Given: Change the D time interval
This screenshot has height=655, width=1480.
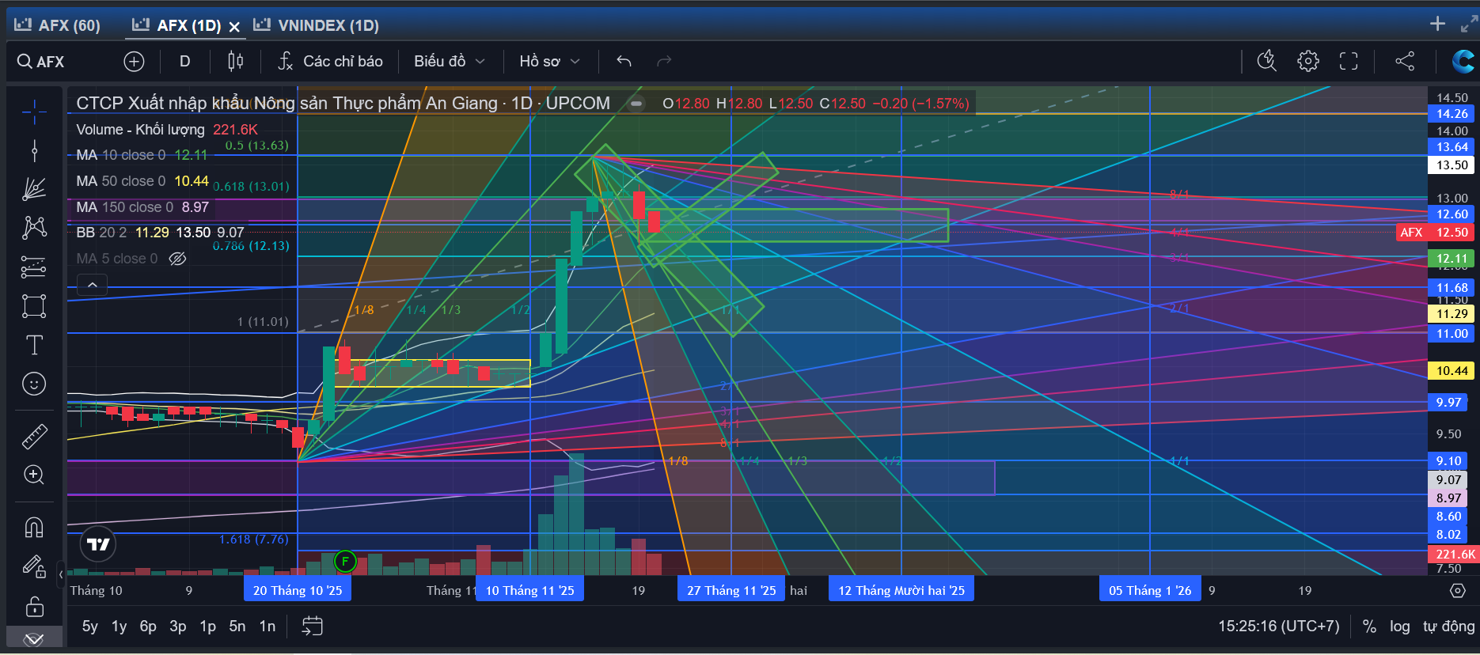Looking at the screenshot, I should (184, 62).
